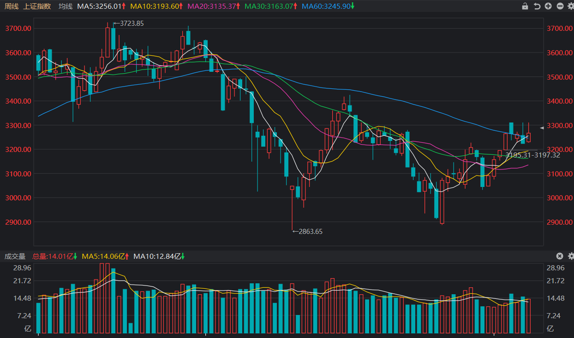Click the 上证指数 index name
The width and height of the screenshot is (574, 338).
tap(37, 6)
